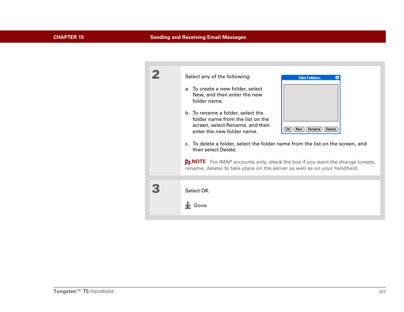Click the "CHAPTER 15" header text
The image size is (404, 312).
(69, 37)
